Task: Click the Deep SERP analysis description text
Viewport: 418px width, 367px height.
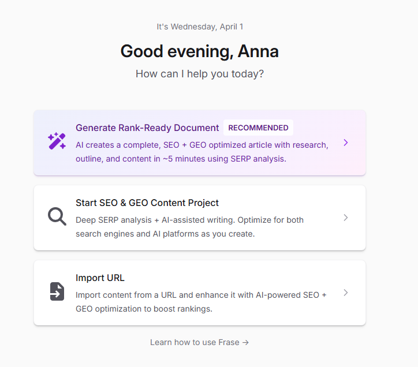Action: coord(189,227)
